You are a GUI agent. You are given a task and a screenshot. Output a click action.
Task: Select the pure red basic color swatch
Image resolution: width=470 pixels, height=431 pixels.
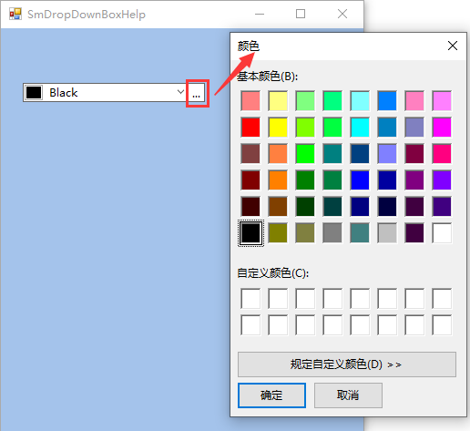(x=250, y=128)
